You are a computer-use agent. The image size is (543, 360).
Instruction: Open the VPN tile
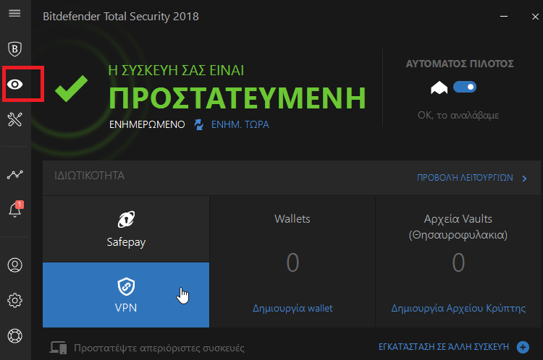tap(126, 295)
